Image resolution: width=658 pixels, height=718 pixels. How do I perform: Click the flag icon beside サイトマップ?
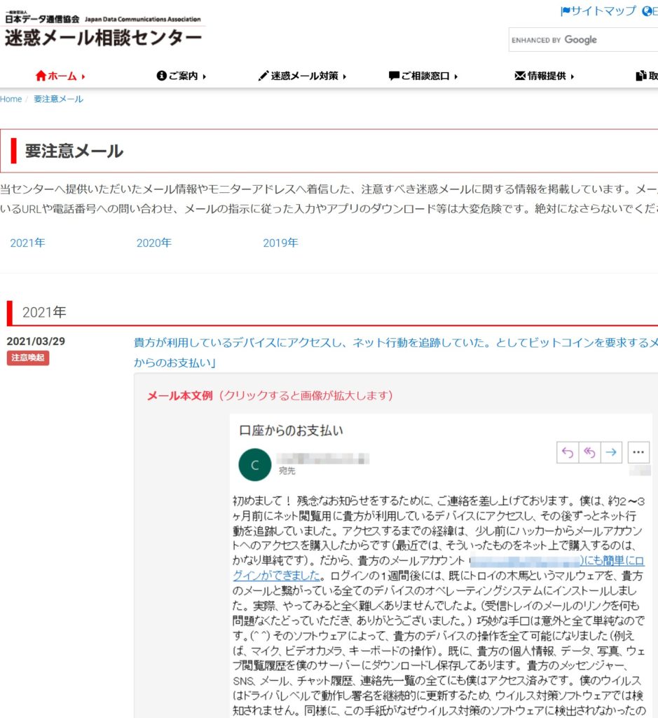(566, 11)
